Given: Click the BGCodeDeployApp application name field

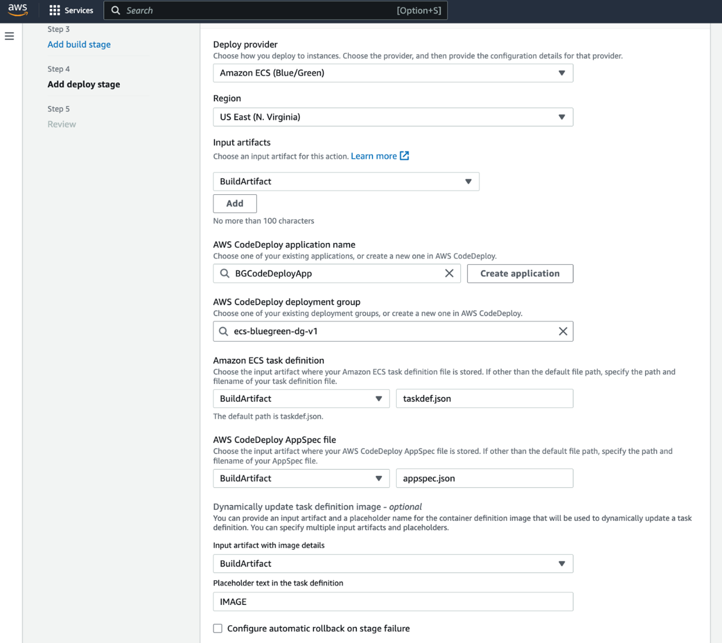Looking at the screenshot, I should [x=337, y=273].
